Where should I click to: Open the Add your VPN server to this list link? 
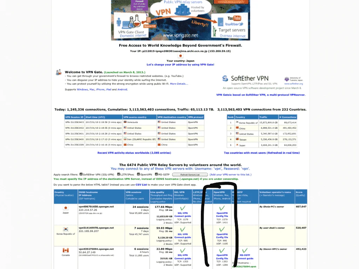click(231, 174)
